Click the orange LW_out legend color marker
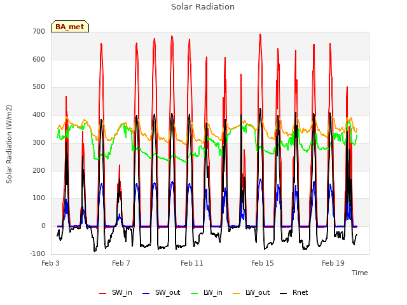 pos(237,294)
